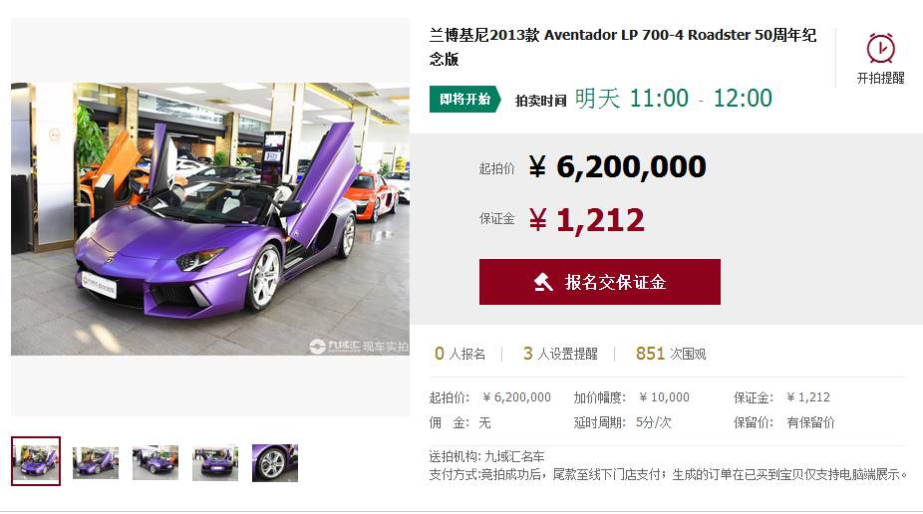The width and height of the screenshot is (923, 514).
Task: Click the 开拍提醒 reminder label
Action: click(880, 78)
